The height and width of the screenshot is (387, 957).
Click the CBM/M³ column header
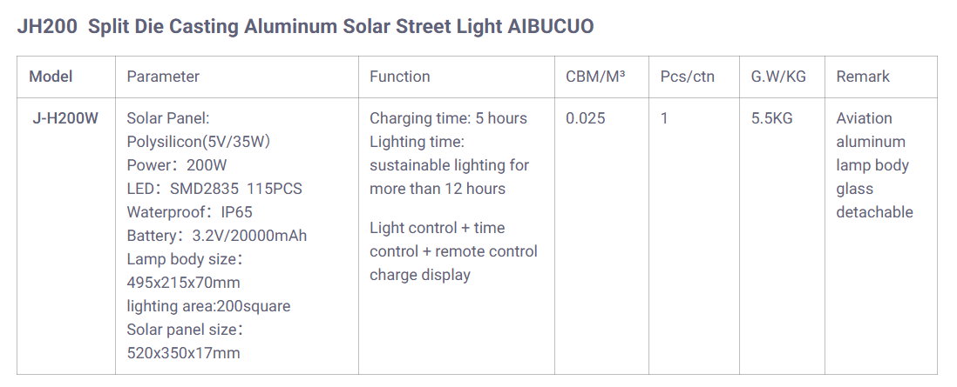coord(595,77)
